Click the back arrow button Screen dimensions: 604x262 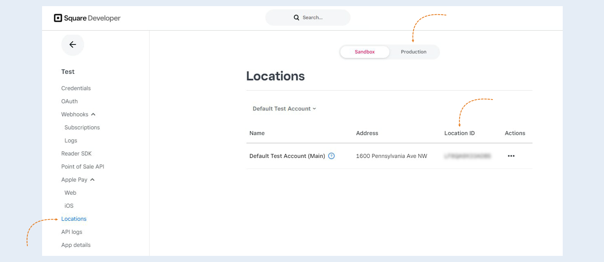(x=73, y=44)
